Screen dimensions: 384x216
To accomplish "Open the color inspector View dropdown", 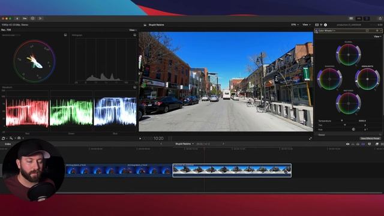I will coord(377,36).
